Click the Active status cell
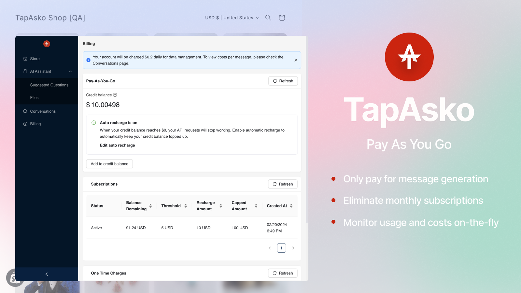521x293 pixels. [96, 228]
